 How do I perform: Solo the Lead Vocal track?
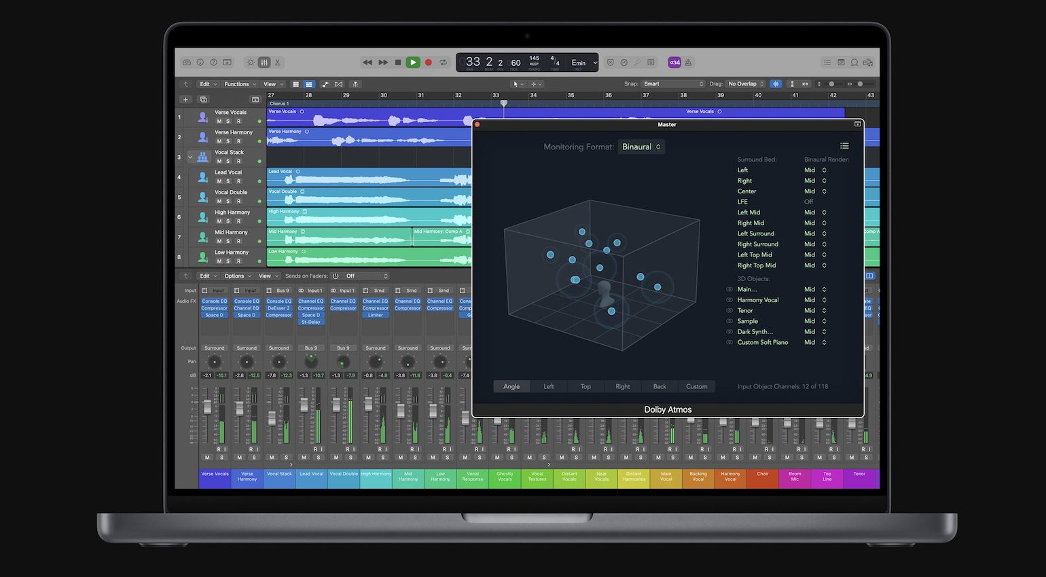[228, 181]
